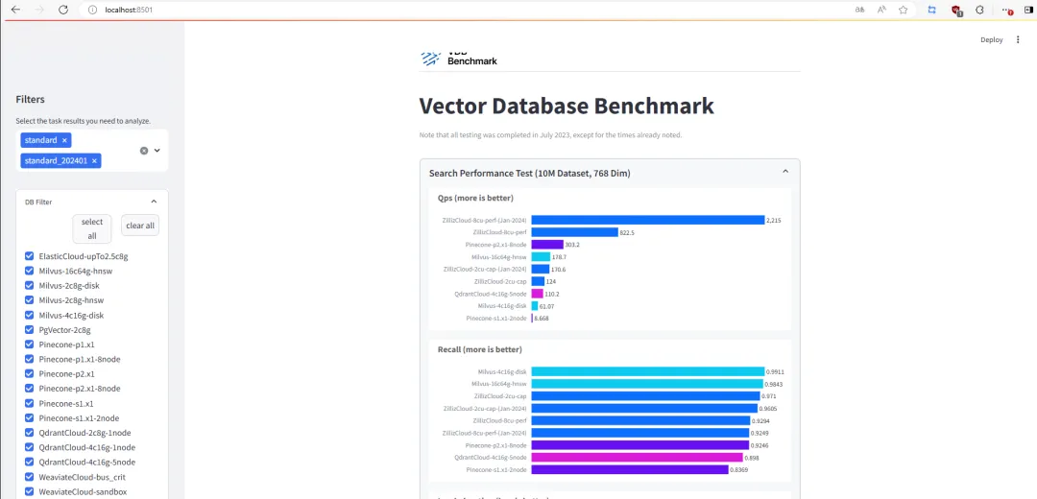1037x499 pixels.
Task: Open the browser extensions puzzle icon
Action: tap(980, 10)
